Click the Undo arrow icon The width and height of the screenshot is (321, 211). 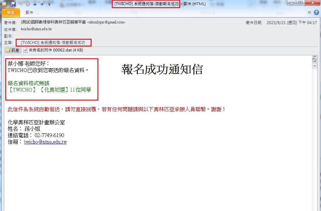(21, 4)
